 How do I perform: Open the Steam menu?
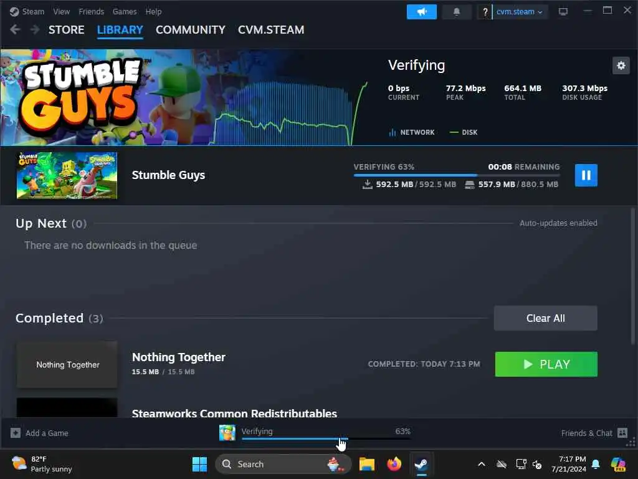point(33,11)
